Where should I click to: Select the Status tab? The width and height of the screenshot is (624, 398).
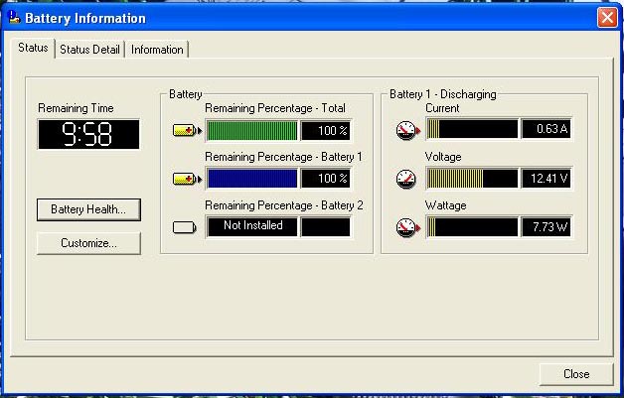(x=33, y=49)
